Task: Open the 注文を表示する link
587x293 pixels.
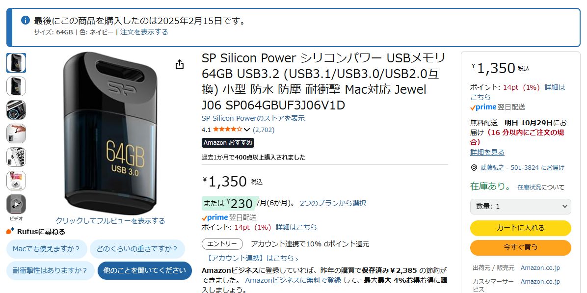Action: click(144, 32)
